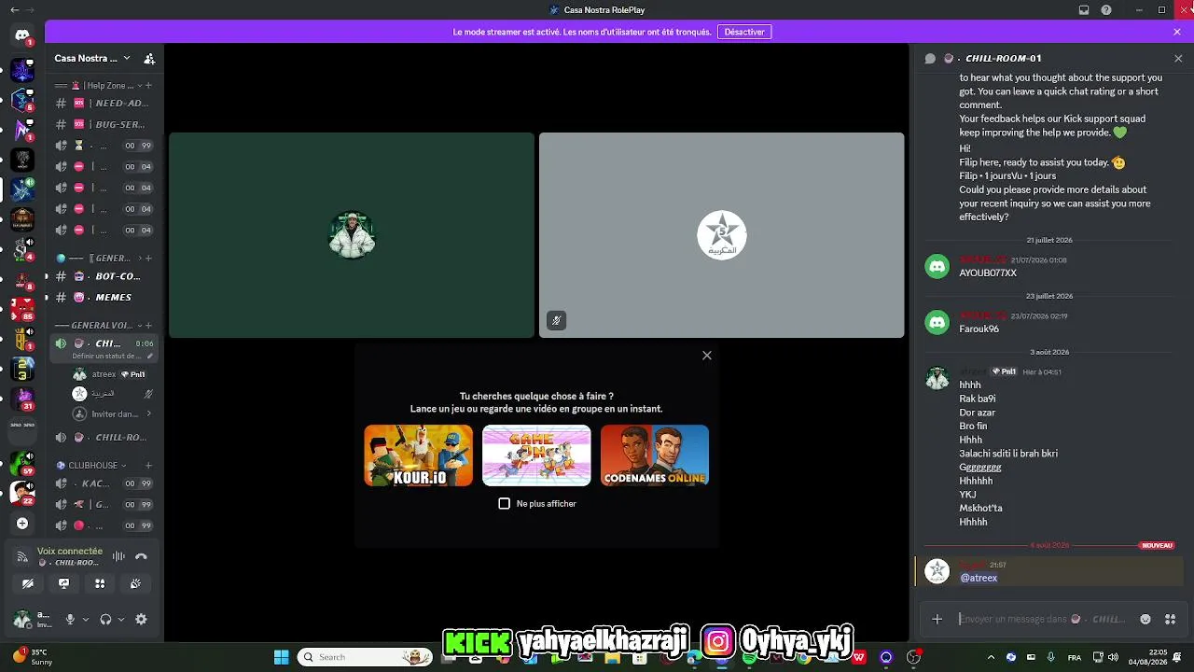Open the BOT-CO text channel

(x=104, y=276)
